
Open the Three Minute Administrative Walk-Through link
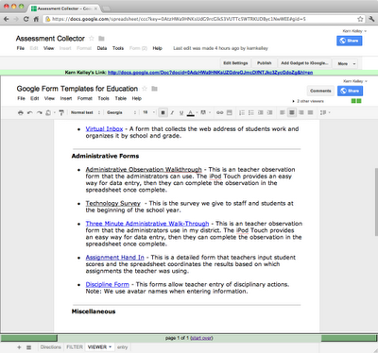(x=147, y=224)
